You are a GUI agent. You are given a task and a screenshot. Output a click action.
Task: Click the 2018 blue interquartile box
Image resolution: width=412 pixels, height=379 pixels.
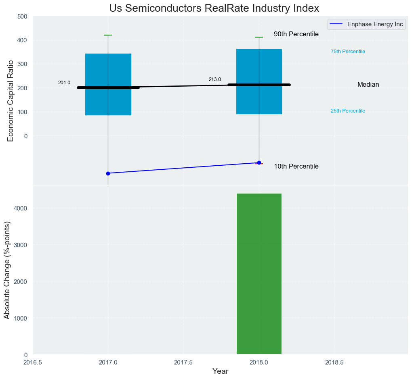(259, 65)
